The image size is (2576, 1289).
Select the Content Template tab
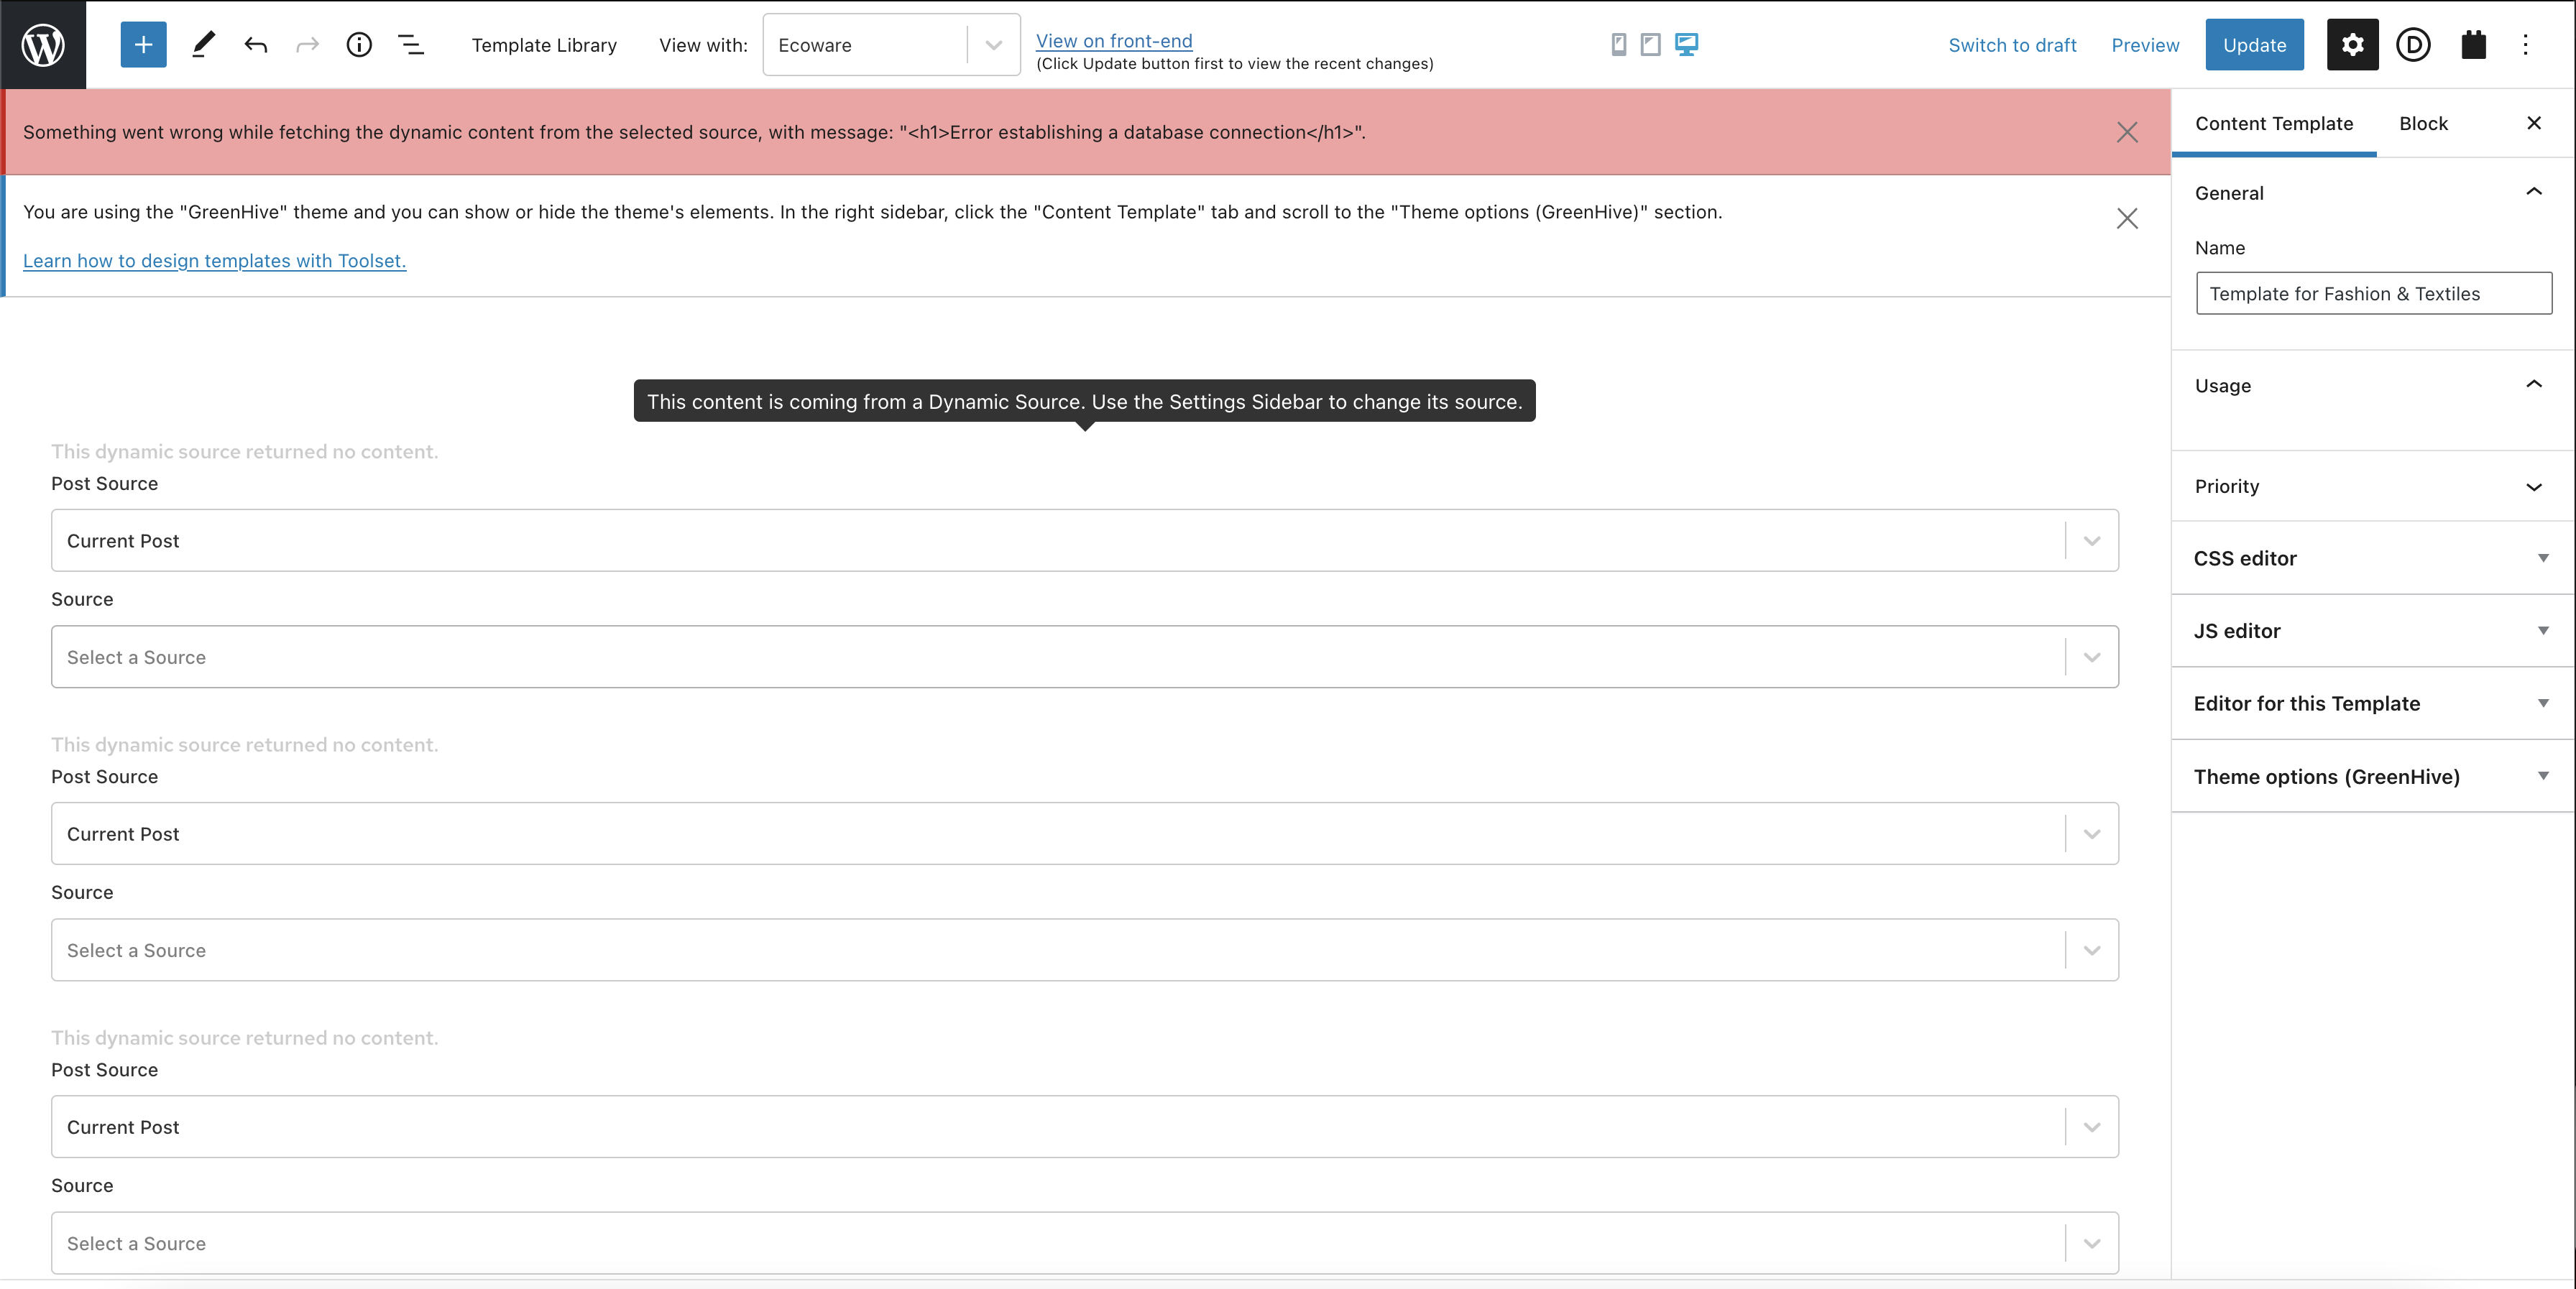2273,123
